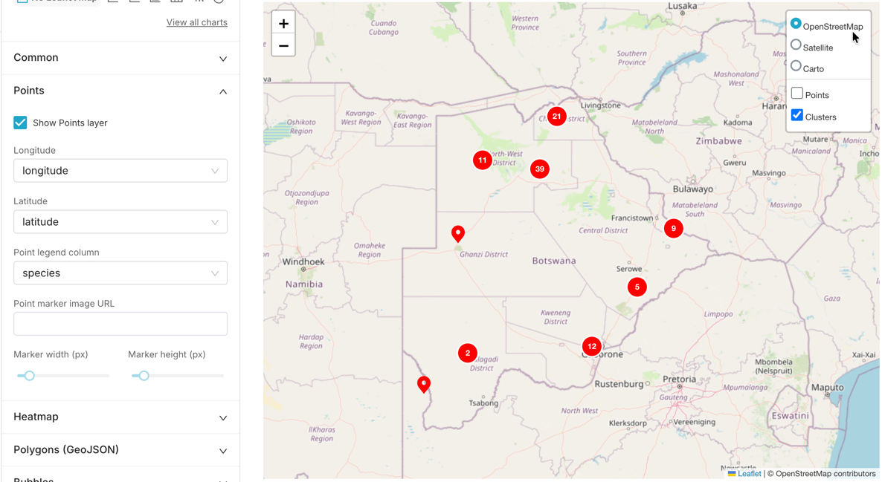Click the Rustenburg label on map

click(x=619, y=384)
